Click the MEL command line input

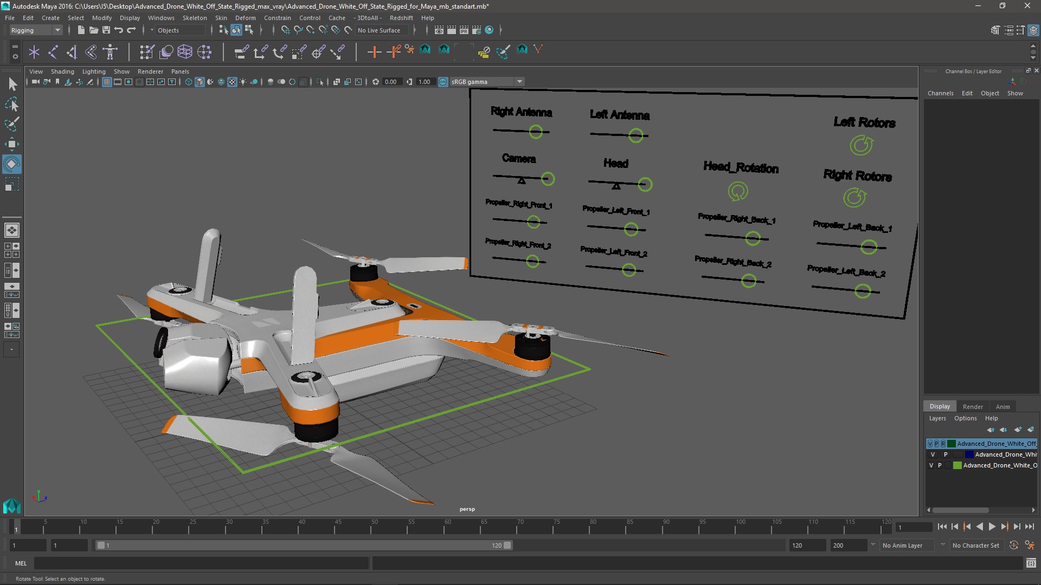pos(202,563)
